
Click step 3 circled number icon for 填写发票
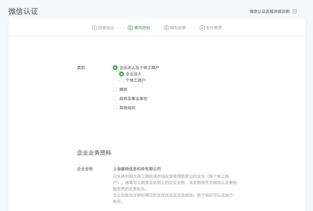coord(166,28)
